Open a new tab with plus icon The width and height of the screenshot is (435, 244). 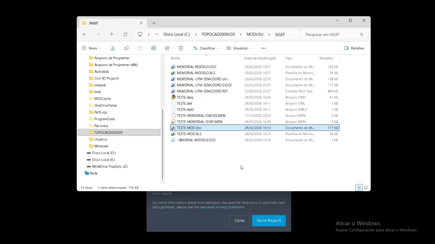[154, 23]
